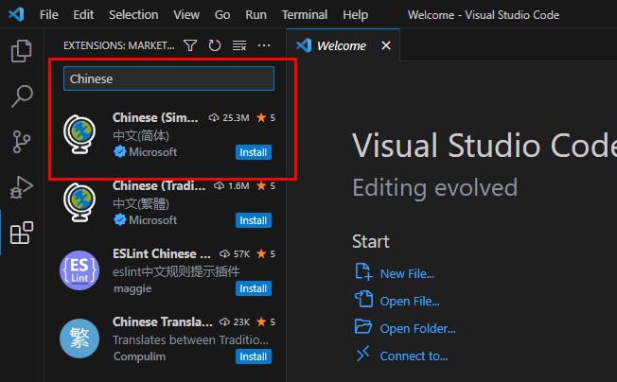Viewport: 617px width, 382px height.
Task: Click the 1.6M download count
Action: click(x=238, y=186)
